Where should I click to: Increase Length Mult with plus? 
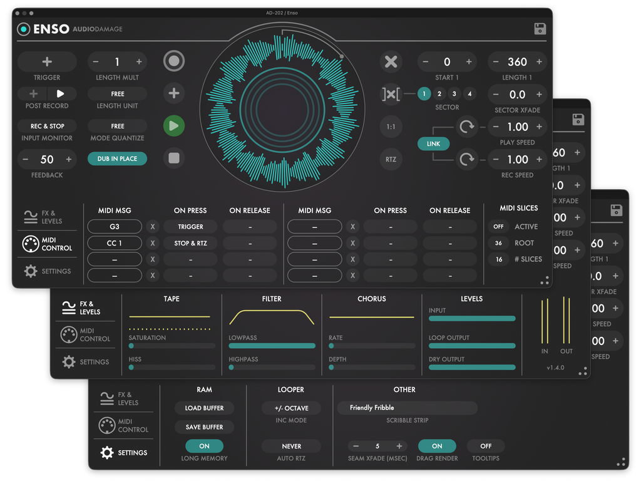point(139,62)
